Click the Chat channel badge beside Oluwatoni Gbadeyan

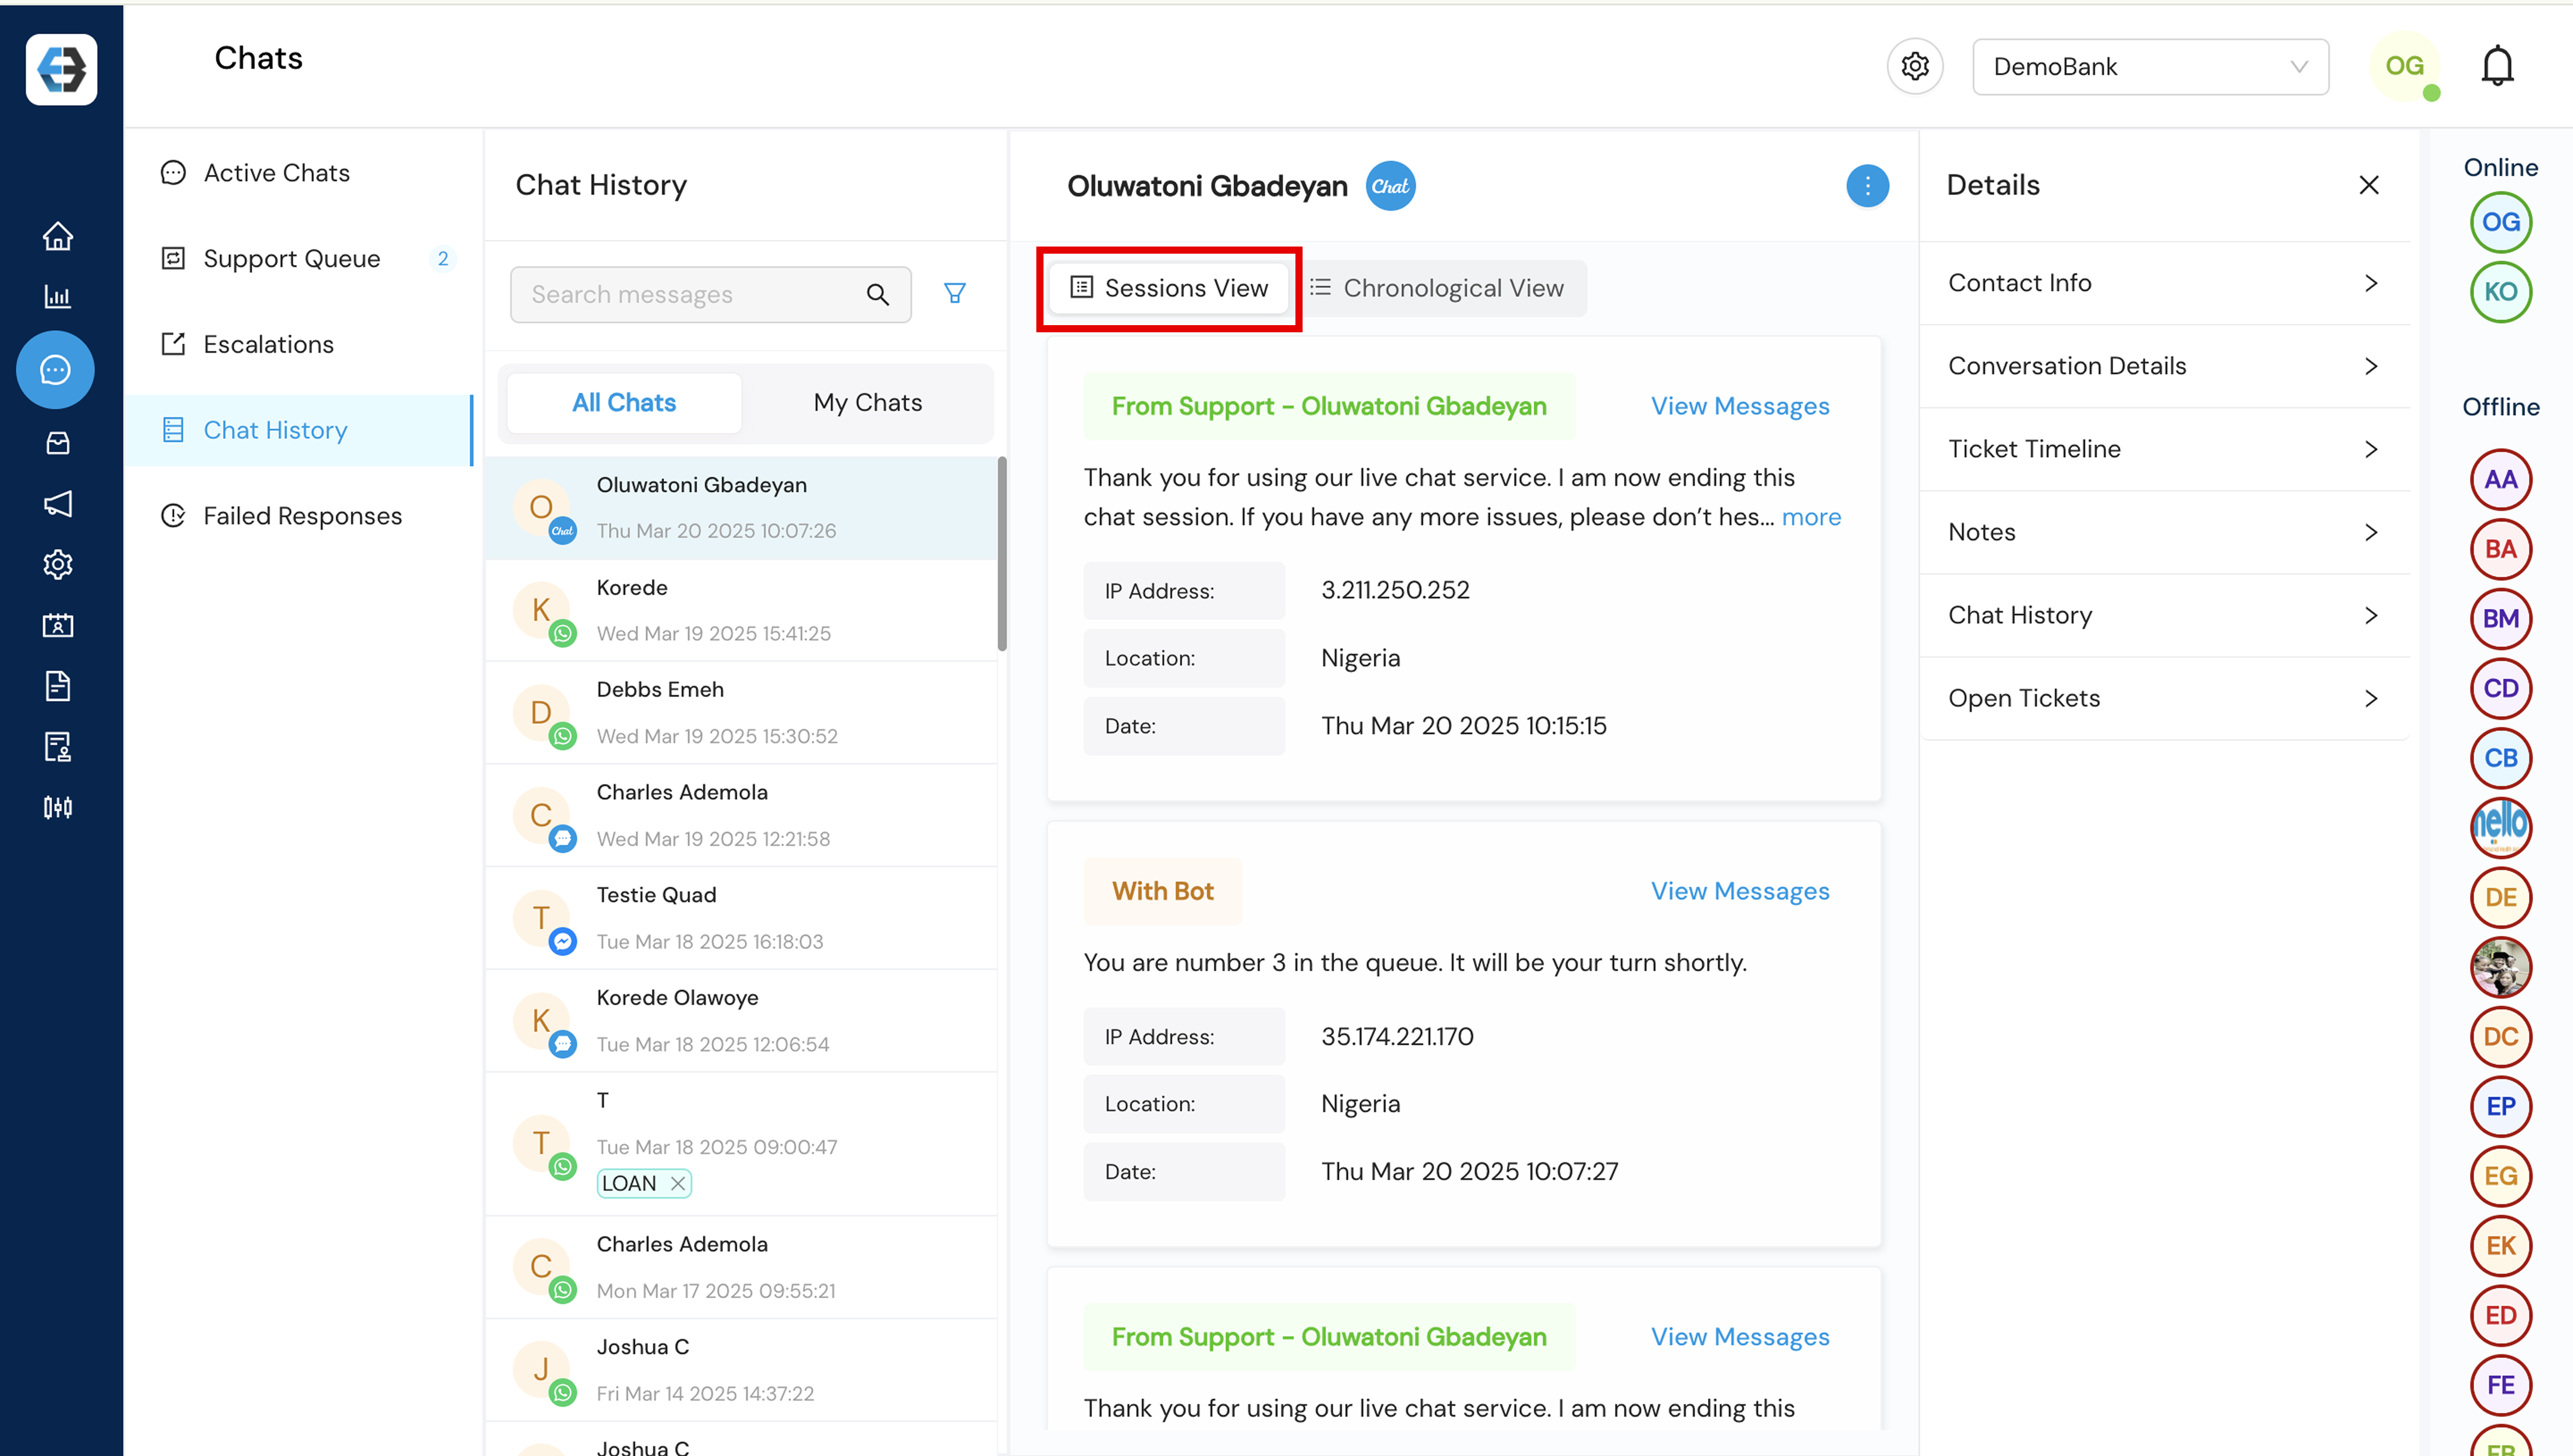click(x=1390, y=186)
